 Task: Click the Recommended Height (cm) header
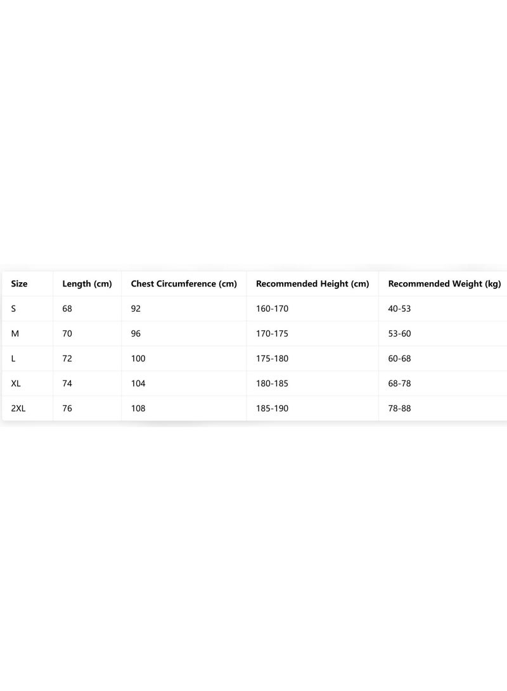[312, 284]
